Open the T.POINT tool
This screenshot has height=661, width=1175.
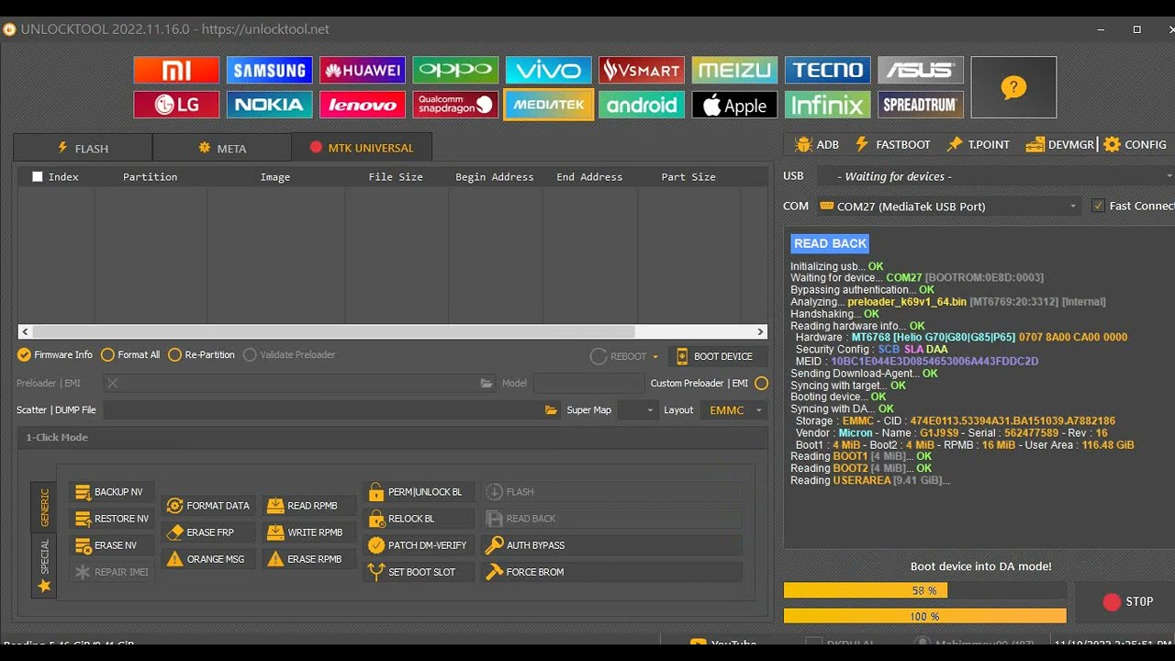pyautogui.click(x=978, y=144)
